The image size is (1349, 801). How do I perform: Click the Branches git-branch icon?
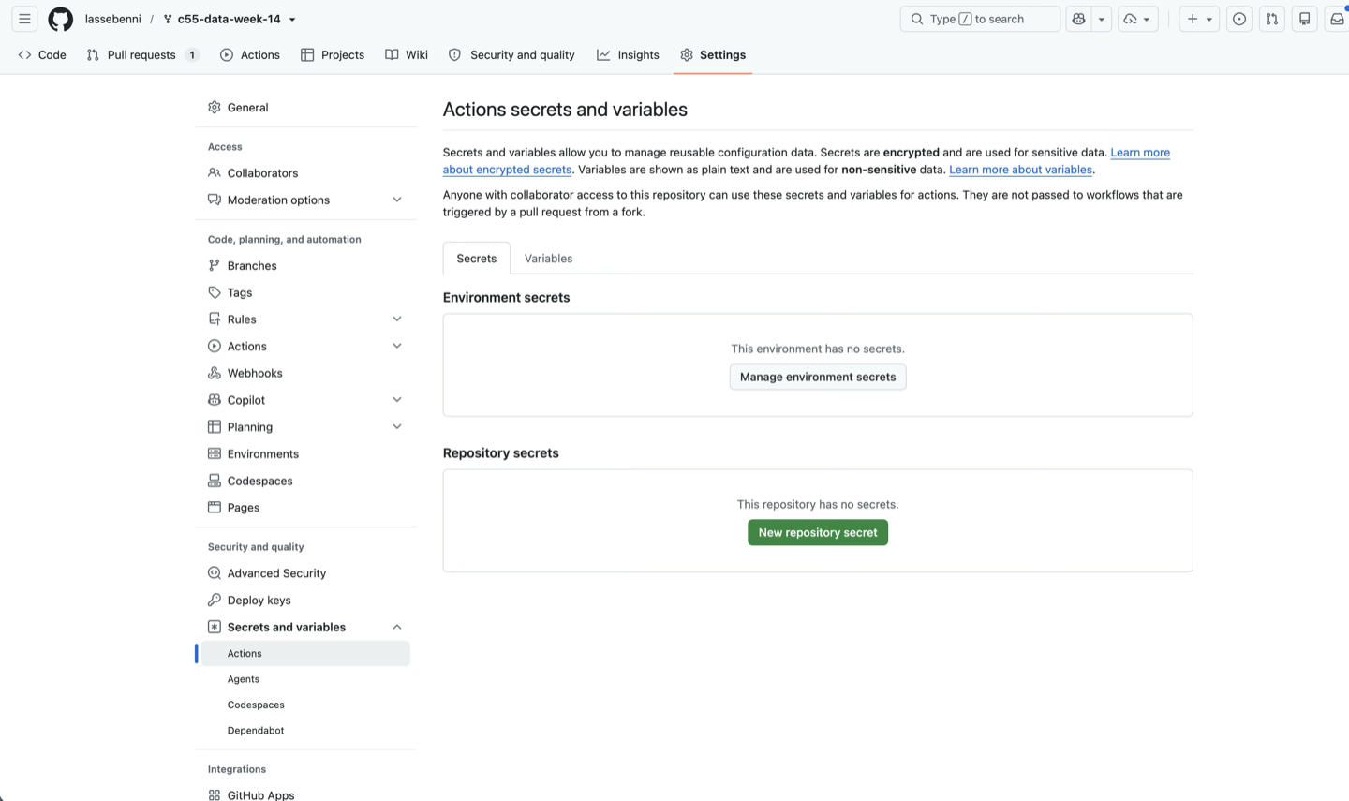(x=215, y=266)
